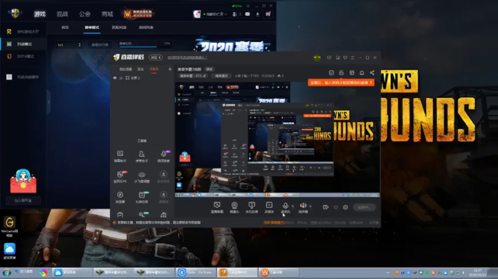Switch to the third platform sub-tab
Image resolution: width=498 pixels, height=279 pixels.
coord(119,28)
